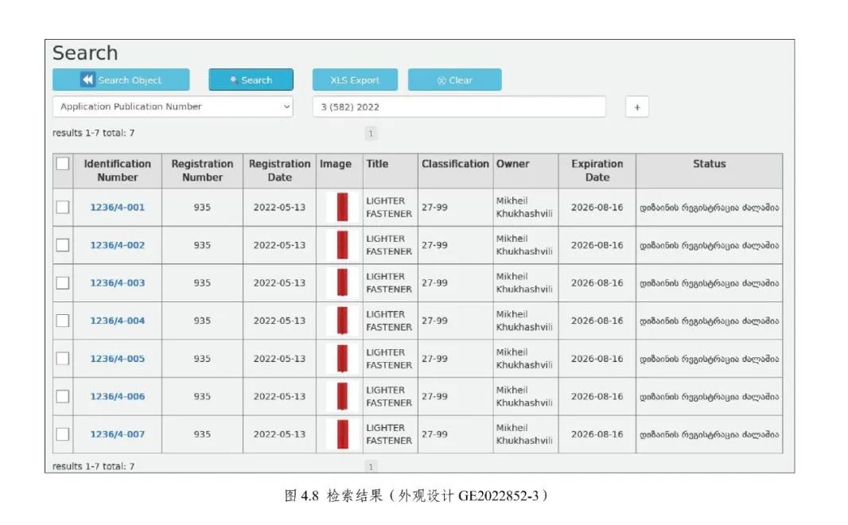Tick the checkbox for row 1236/4-007
Image resolution: width=848 pixels, height=525 pixels.
(63, 434)
